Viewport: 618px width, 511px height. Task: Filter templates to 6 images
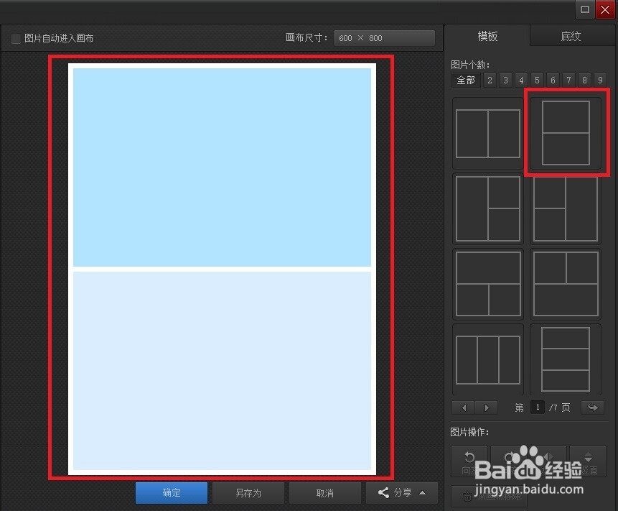tap(553, 80)
